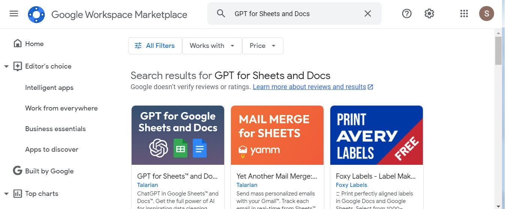505x209 pixels.
Task: Click the Foxy Labels developer link
Action: coord(351,185)
